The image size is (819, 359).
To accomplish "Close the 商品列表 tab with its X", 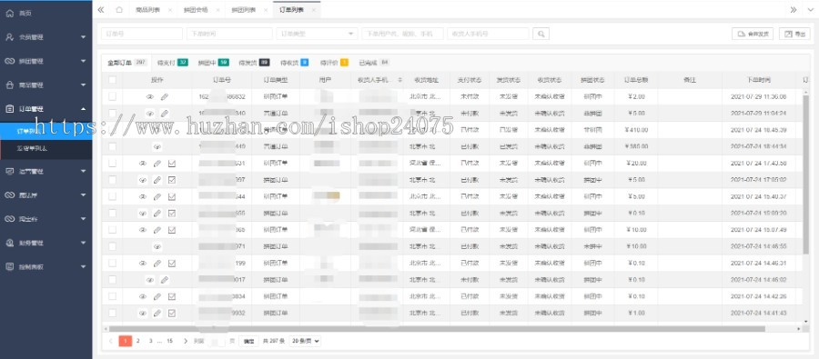I will click(170, 10).
